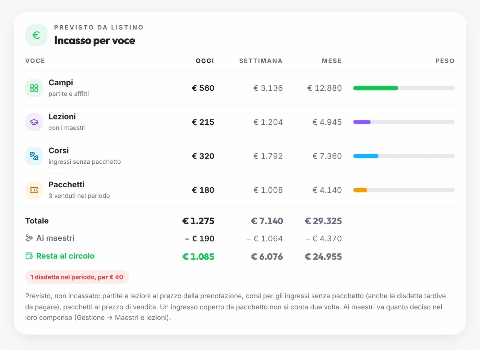Click the orange Pacchetti weight bar
The height and width of the screenshot is (350, 480).
(x=360, y=190)
